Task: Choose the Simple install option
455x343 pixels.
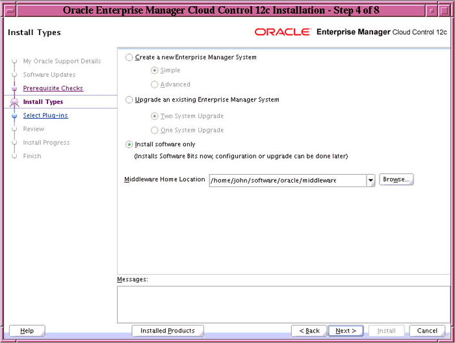Action: 155,70
